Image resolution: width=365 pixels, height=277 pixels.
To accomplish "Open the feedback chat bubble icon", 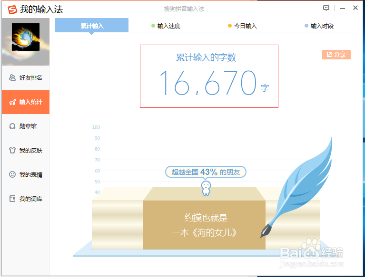I will click(326, 8).
